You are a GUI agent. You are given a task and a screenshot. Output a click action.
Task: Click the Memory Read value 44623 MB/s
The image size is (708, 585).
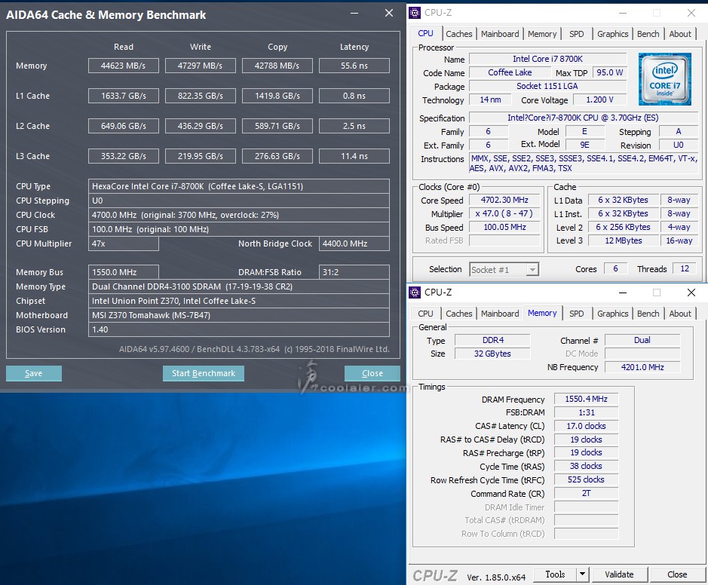(x=123, y=66)
